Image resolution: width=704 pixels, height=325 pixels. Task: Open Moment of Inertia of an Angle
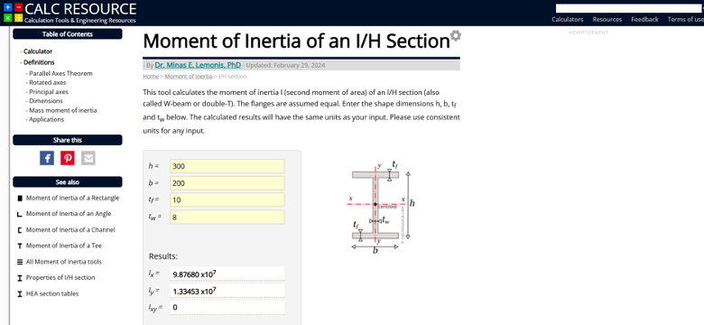69,214
